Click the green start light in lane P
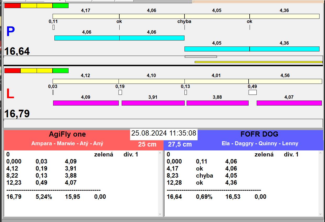325x222 pixels. tap(60, 5)
